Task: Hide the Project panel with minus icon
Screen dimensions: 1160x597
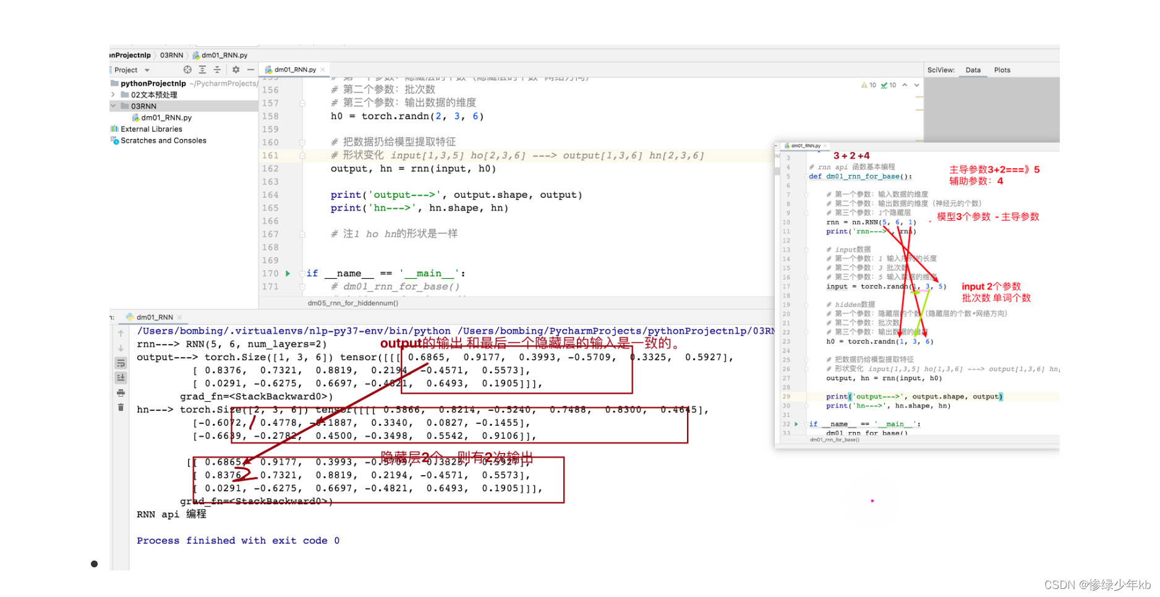Action: click(x=250, y=70)
